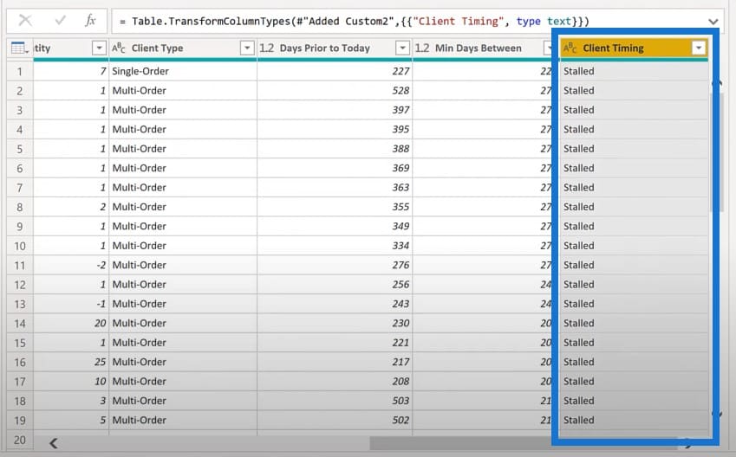The image size is (736, 457).
Task: Change data type icon of Client Type column
Action: (119, 48)
